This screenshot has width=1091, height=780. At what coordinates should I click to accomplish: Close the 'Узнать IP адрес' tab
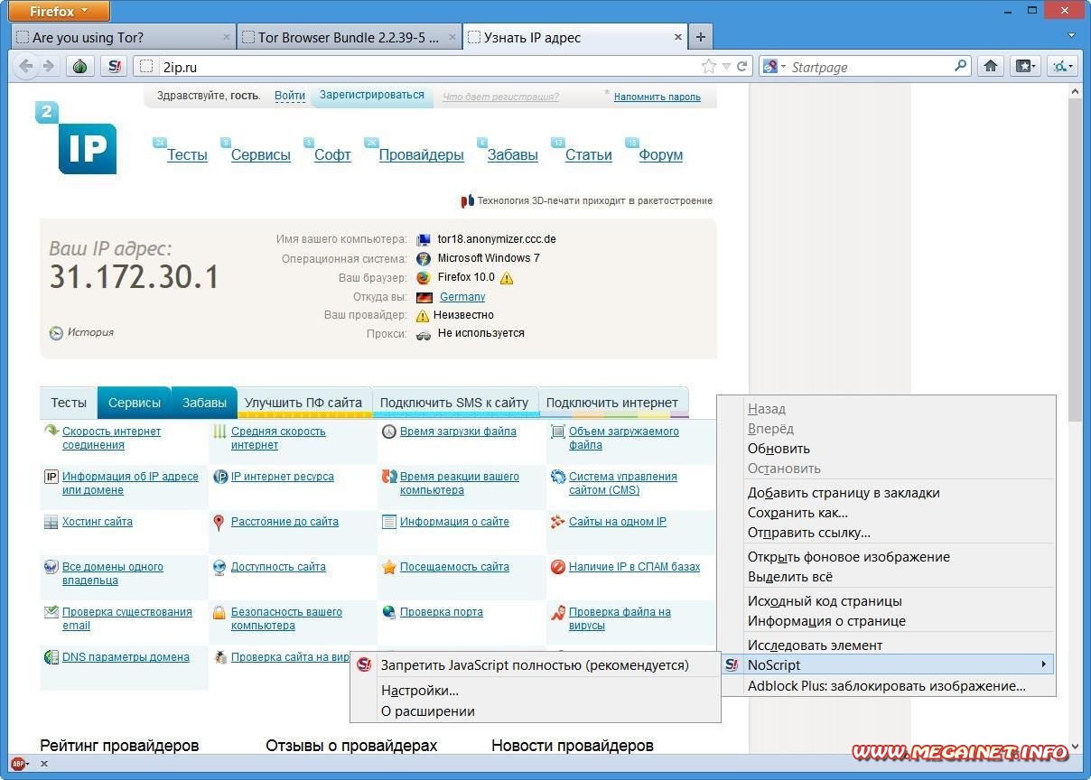[x=678, y=37]
